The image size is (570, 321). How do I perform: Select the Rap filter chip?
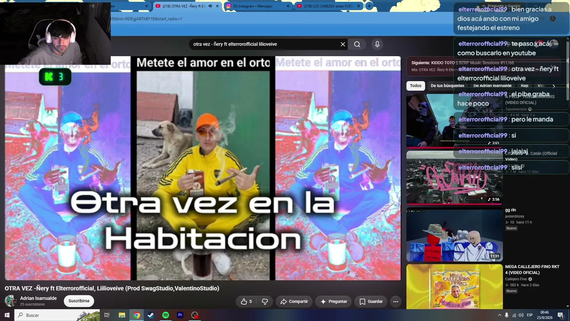525,86
